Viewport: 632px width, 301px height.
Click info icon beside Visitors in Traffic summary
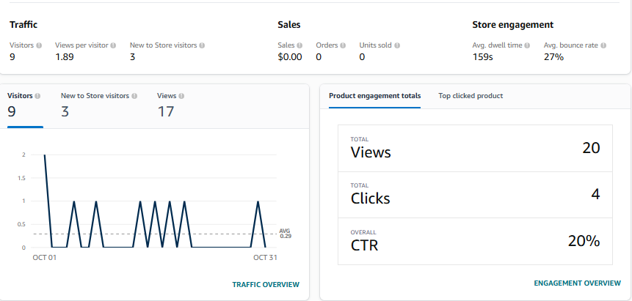[39, 45]
